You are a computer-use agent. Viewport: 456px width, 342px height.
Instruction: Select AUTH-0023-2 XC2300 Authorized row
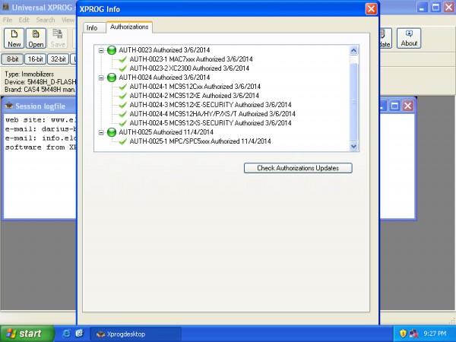coord(189,68)
